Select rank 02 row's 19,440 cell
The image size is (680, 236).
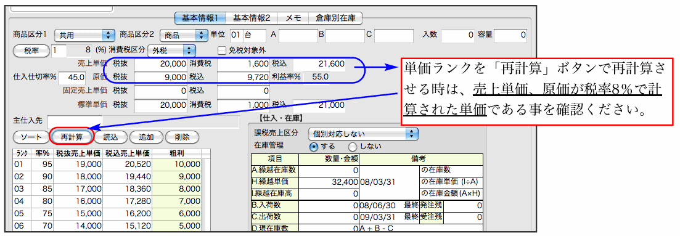click(126, 177)
